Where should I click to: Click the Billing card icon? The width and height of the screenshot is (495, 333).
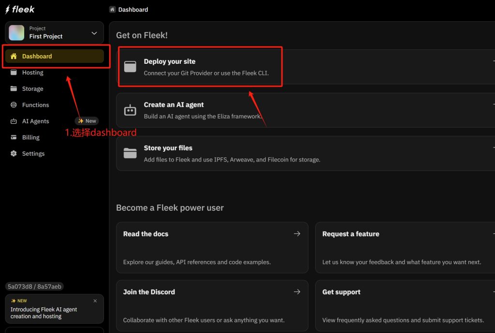[14, 137]
